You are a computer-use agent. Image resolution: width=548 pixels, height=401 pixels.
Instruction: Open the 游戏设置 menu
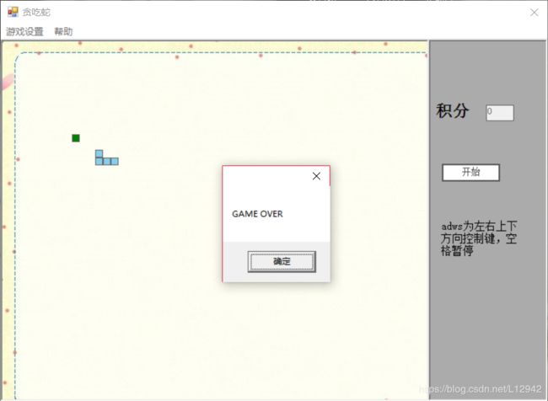point(24,31)
